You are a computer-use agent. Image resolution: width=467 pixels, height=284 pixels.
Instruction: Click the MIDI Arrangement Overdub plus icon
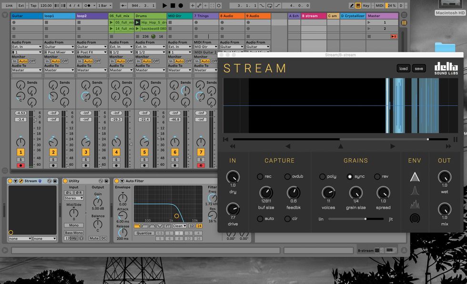coord(193,5)
